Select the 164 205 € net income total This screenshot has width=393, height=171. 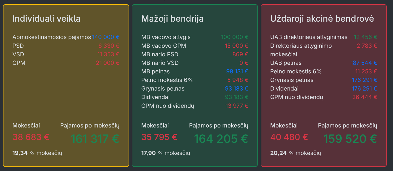(x=221, y=139)
